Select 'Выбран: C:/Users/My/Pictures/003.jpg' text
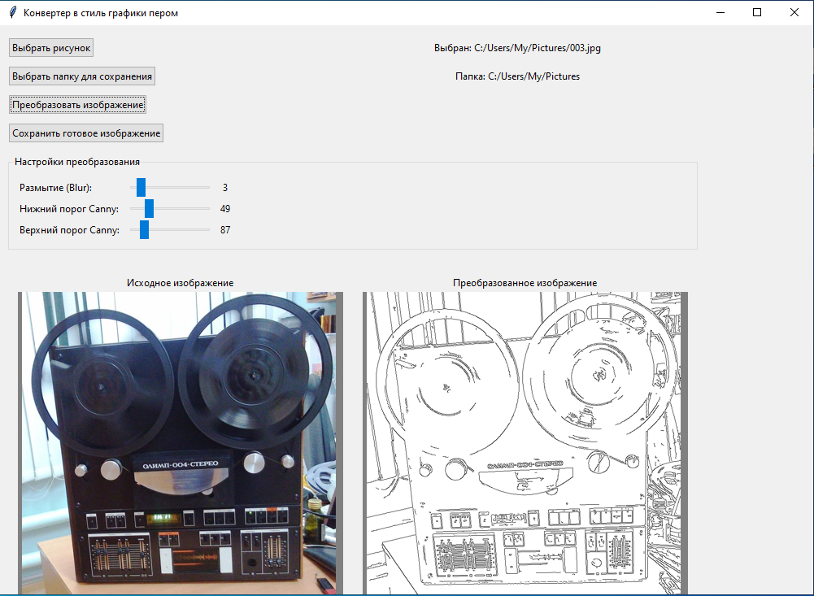The height and width of the screenshot is (596, 814). tap(517, 48)
